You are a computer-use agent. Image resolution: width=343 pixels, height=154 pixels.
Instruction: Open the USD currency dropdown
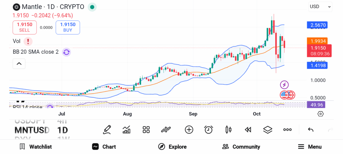point(320,6)
